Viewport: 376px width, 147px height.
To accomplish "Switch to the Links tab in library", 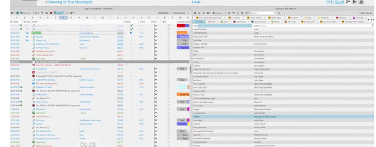I will 212,22.
